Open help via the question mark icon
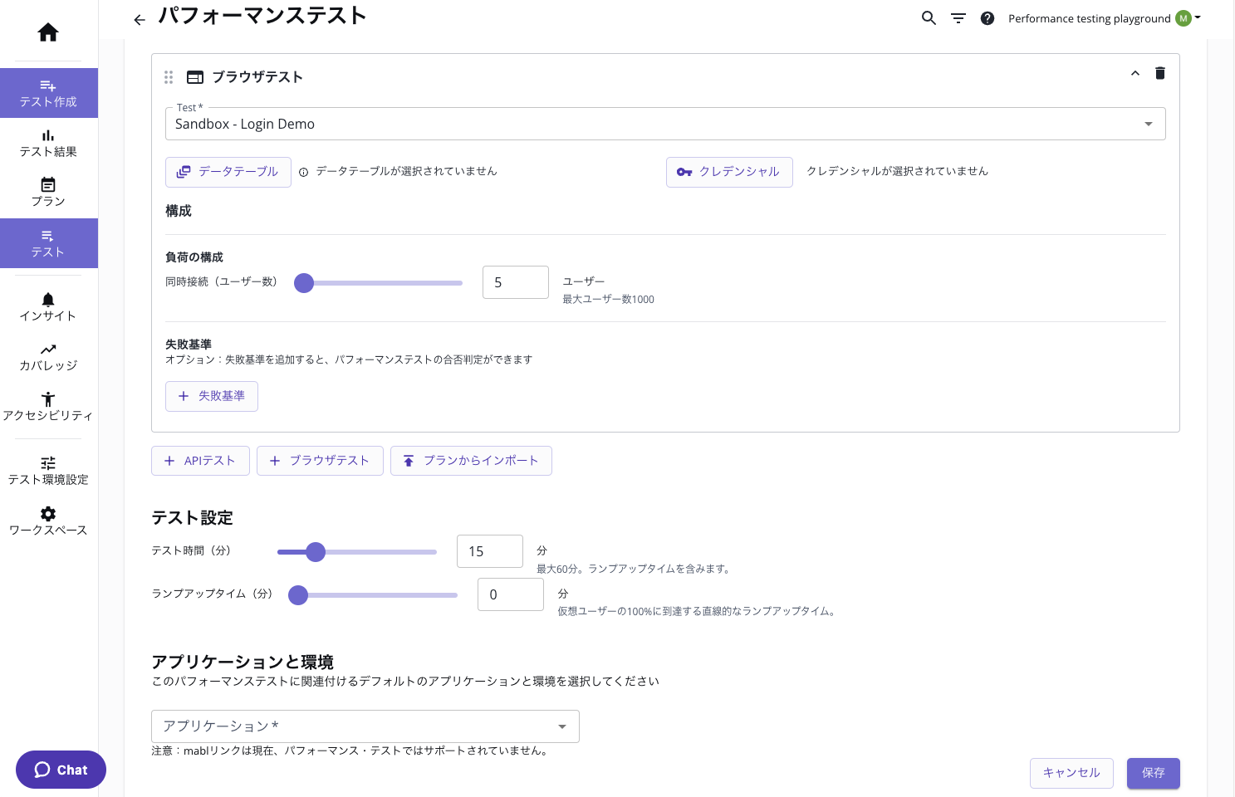 [x=988, y=18]
